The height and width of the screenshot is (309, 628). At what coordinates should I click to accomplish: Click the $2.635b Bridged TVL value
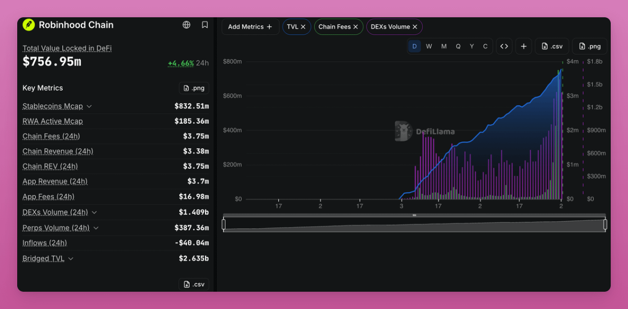coord(194,259)
